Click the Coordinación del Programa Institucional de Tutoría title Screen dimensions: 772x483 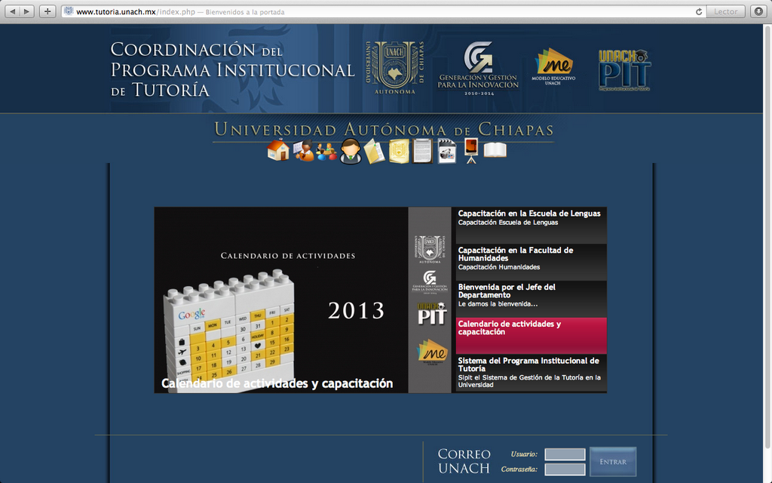pos(232,69)
